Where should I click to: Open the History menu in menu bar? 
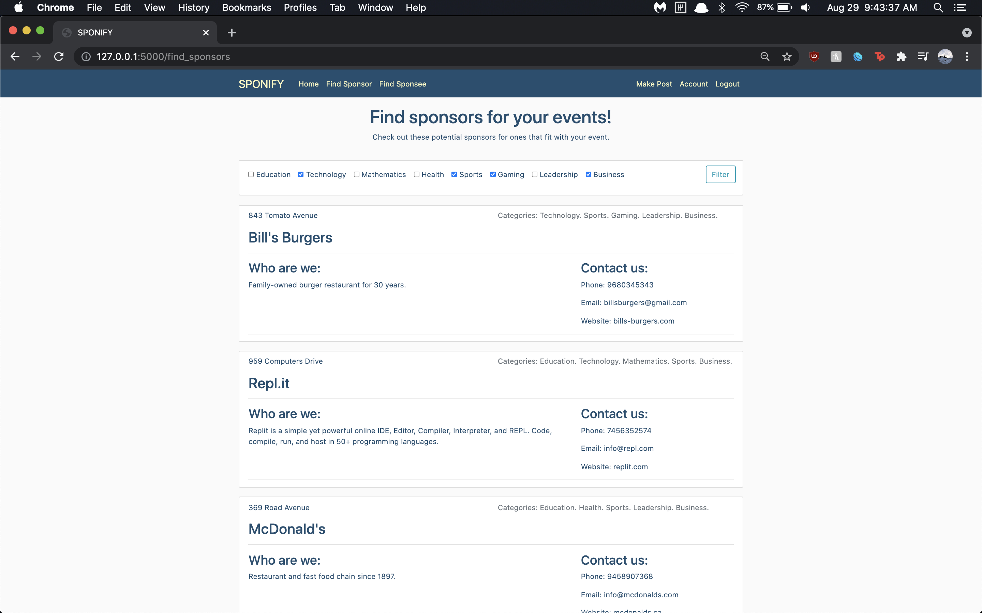pyautogui.click(x=194, y=8)
